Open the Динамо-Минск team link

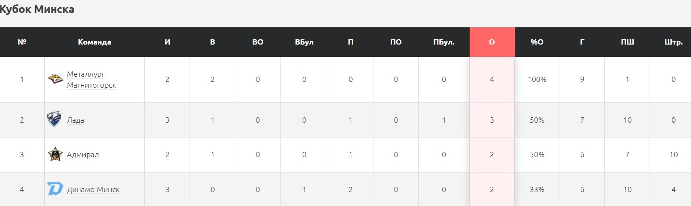coord(93,190)
